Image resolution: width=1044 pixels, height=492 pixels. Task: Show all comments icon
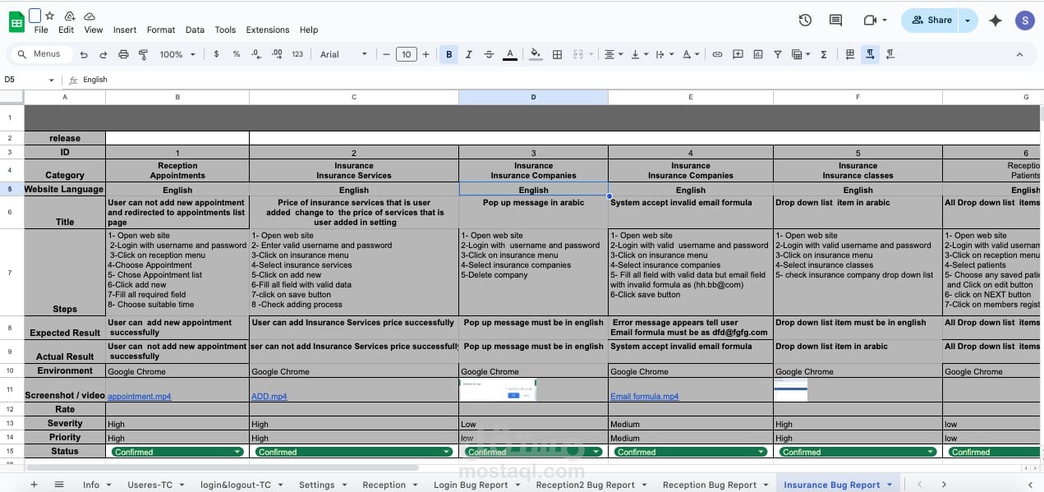[836, 21]
